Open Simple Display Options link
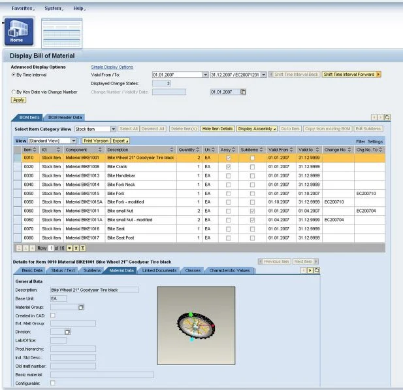Viewport: 403px width, 390px height. tap(112, 67)
